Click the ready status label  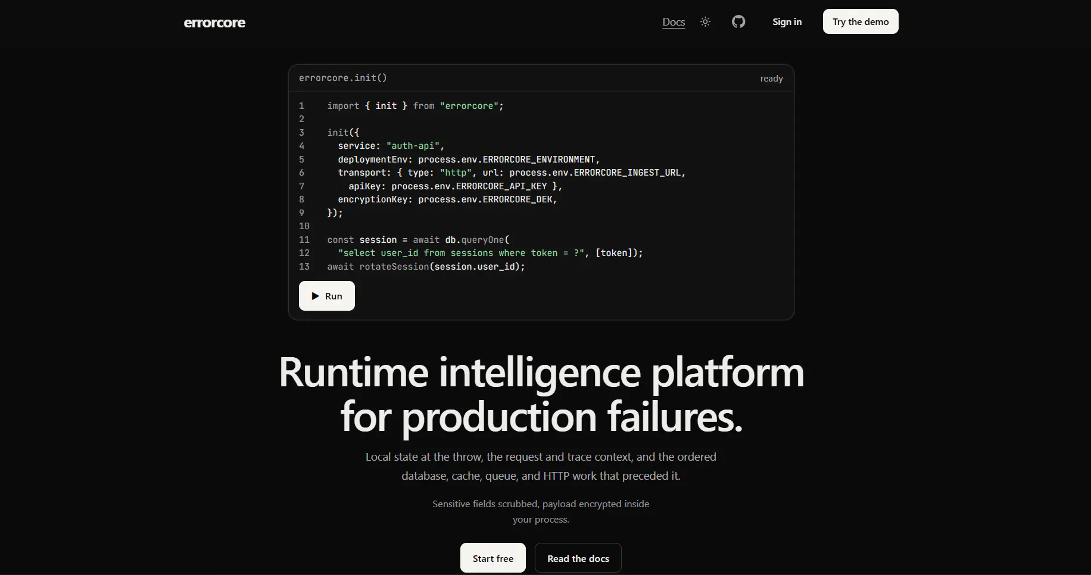[771, 79]
